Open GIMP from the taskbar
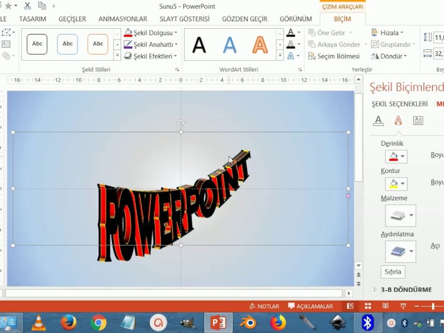The width and height of the screenshot is (444, 333). [x=188, y=322]
